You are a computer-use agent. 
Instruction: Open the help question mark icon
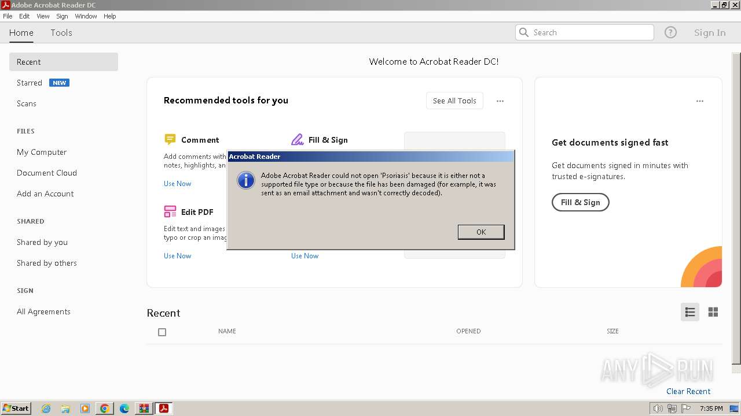[670, 32]
